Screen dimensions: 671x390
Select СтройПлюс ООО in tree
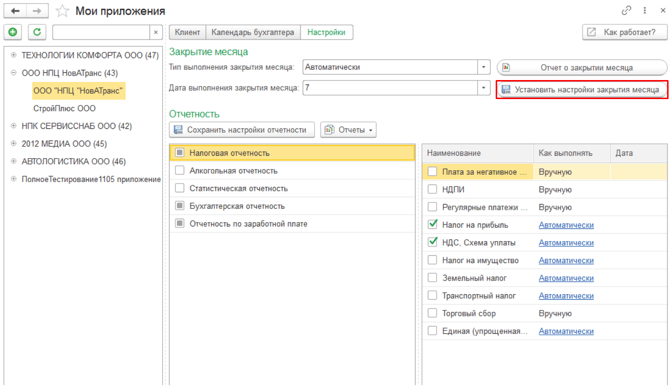[64, 108]
